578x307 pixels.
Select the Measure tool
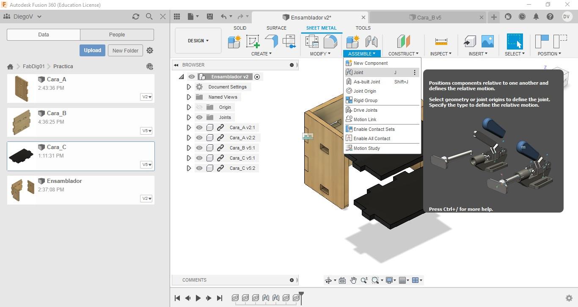click(441, 41)
